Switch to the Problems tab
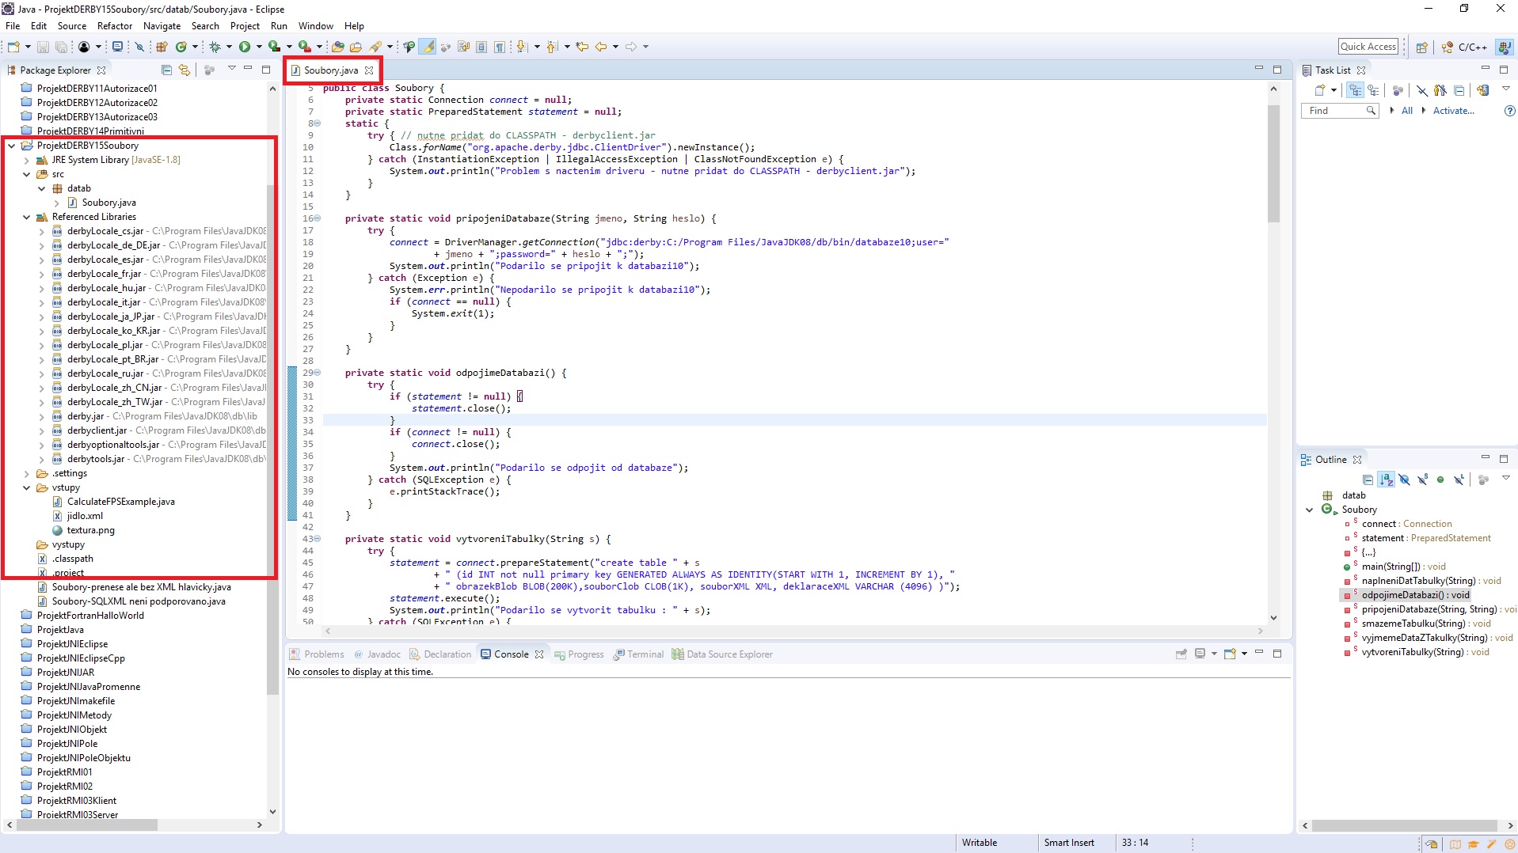 click(x=323, y=654)
